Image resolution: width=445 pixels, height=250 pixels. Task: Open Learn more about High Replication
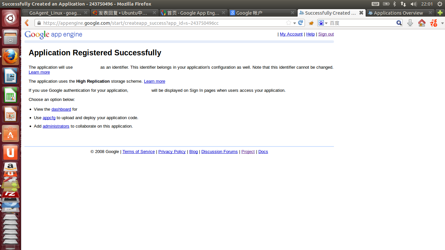(x=154, y=81)
